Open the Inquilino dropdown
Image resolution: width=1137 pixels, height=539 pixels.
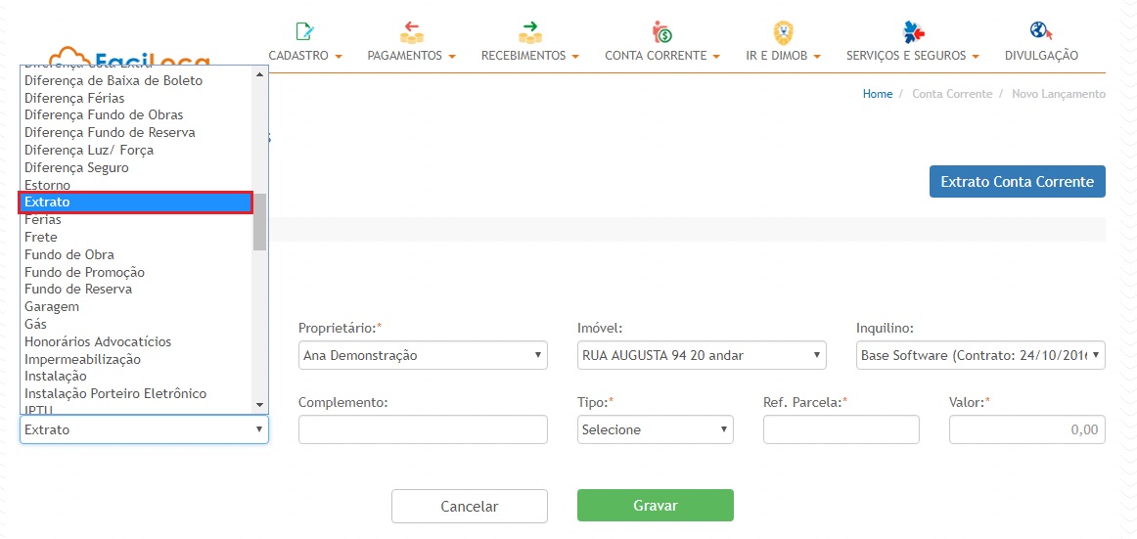point(980,355)
